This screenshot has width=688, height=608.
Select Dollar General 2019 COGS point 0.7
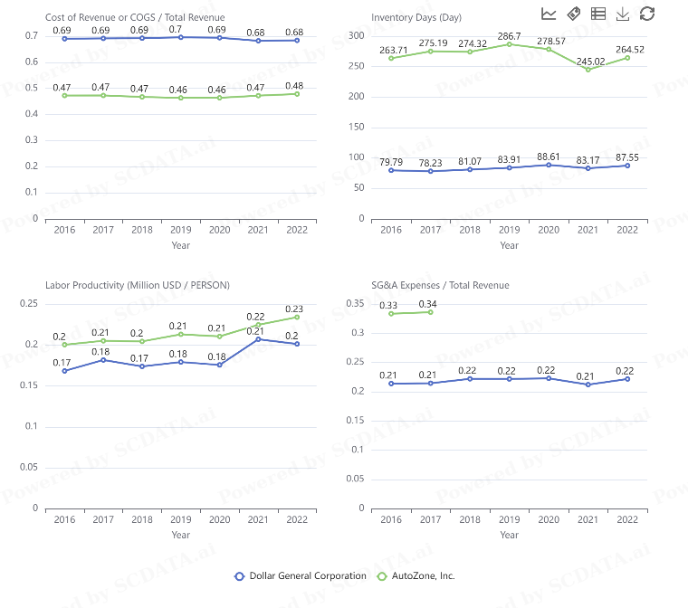pyautogui.click(x=181, y=37)
